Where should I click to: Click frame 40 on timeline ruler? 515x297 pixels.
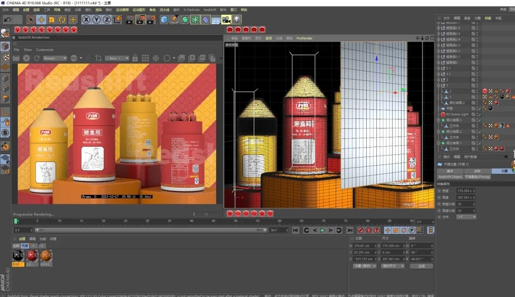tap(192, 221)
